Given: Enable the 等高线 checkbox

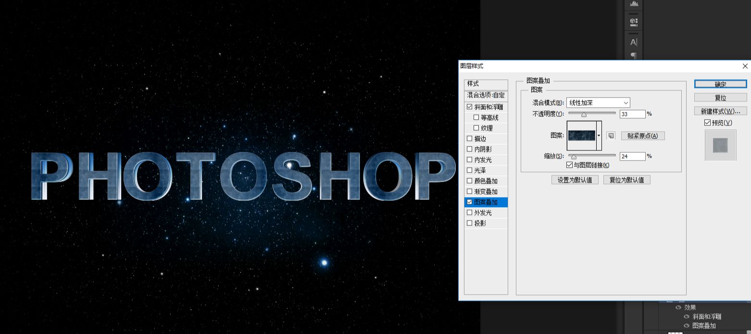Looking at the screenshot, I should coord(476,118).
